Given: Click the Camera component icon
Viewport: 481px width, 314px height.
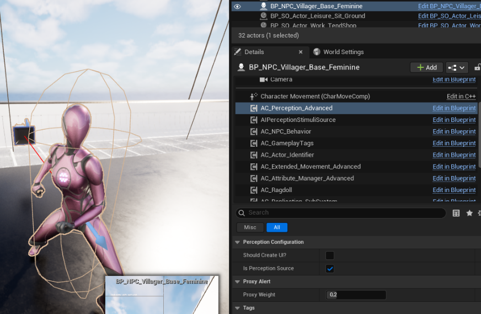Looking at the screenshot, I should tap(264, 80).
